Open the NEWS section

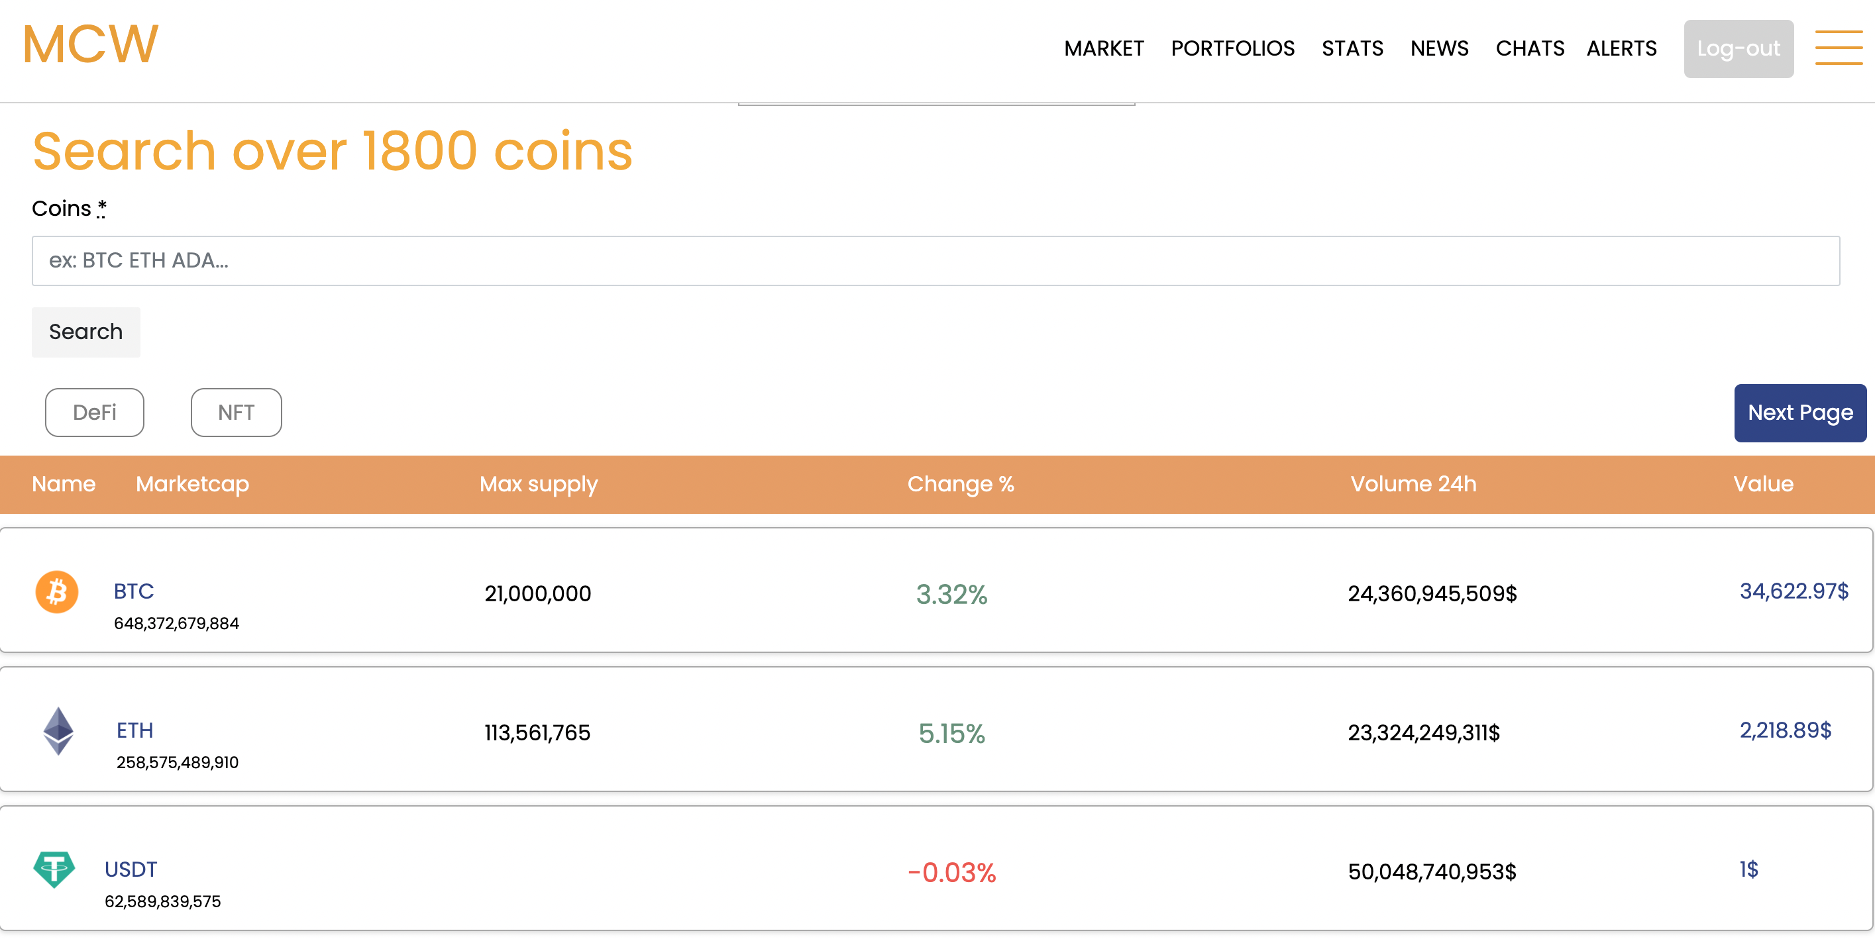pyautogui.click(x=1439, y=49)
